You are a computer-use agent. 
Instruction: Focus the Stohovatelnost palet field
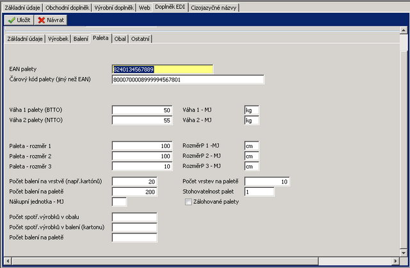pyautogui.click(x=259, y=192)
